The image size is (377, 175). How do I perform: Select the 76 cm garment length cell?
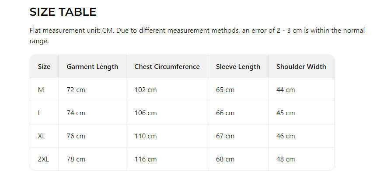click(76, 136)
